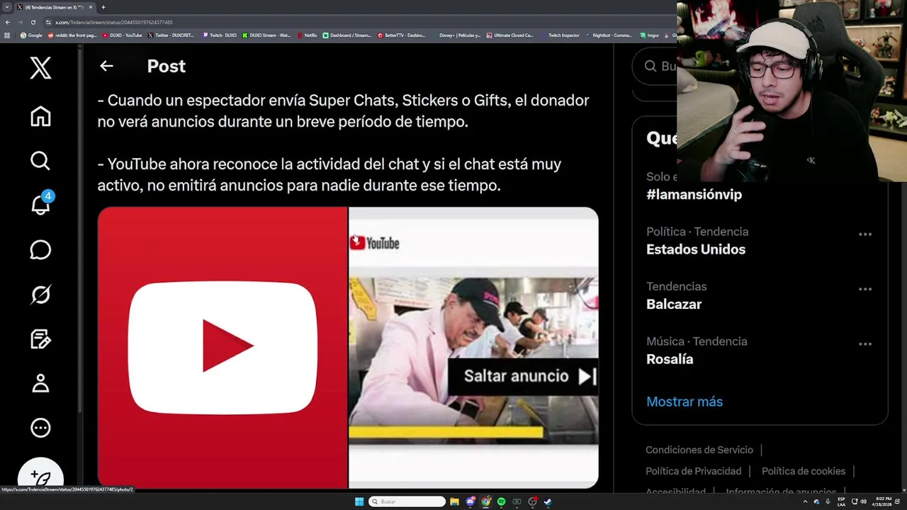Open the More circle icon in sidebar
The width and height of the screenshot is (907, 510).
tap(40, 428)
